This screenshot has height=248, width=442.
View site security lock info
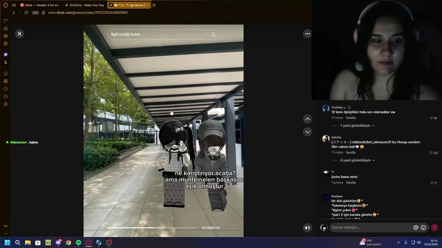coord(43,13)
